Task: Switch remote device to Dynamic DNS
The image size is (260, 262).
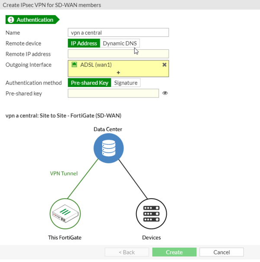Action: point(120,43)
